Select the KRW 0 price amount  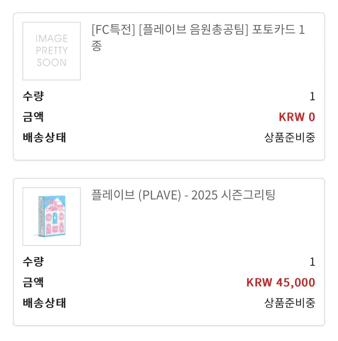297,117
